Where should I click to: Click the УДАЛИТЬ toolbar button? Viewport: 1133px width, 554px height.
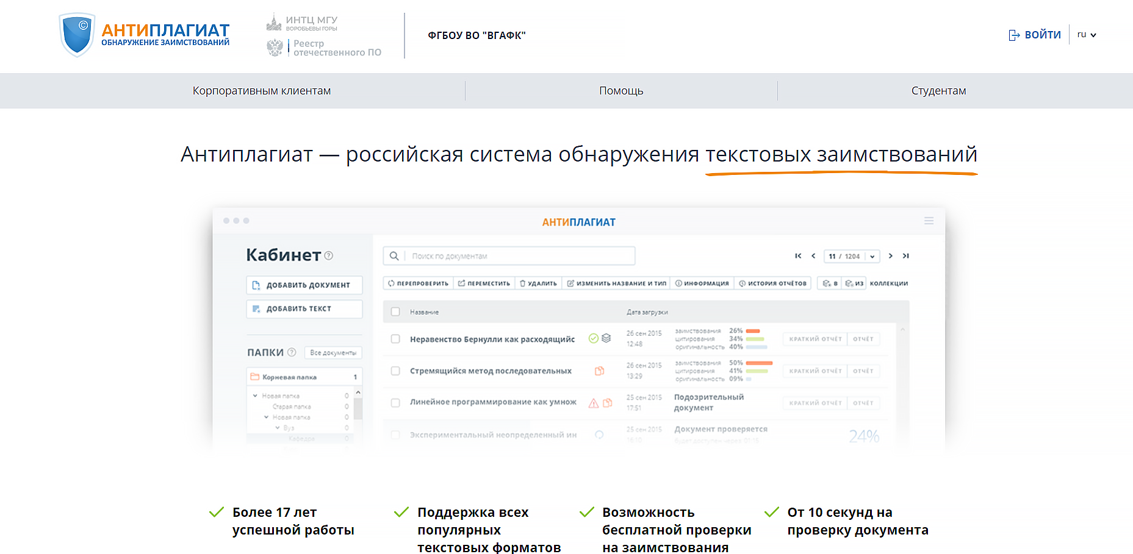tap(538, 283)
